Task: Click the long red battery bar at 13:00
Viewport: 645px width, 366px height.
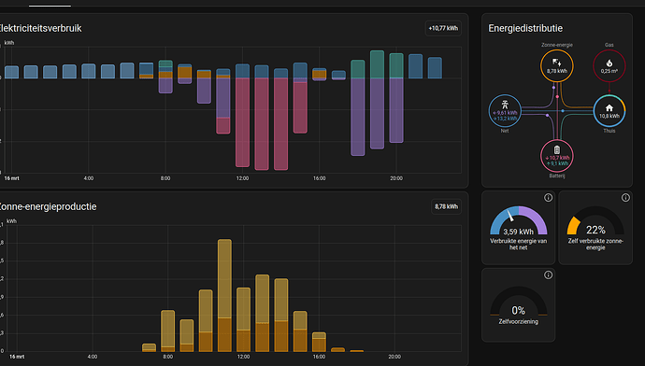Action: coord(262,123)
